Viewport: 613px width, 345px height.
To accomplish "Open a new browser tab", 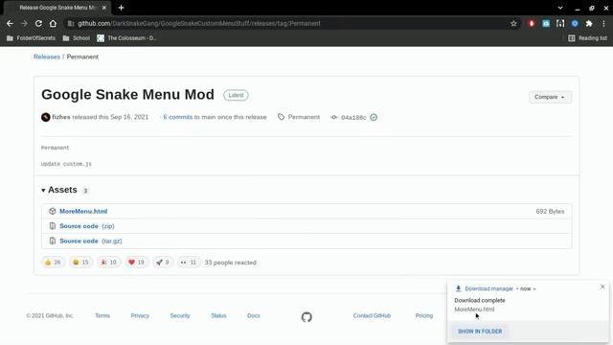I will 122,8.
